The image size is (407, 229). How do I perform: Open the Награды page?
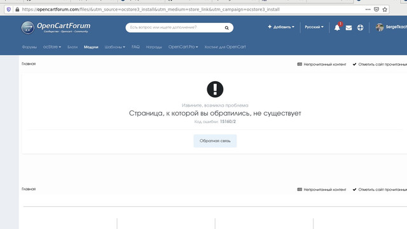click(x=154, y=47)
